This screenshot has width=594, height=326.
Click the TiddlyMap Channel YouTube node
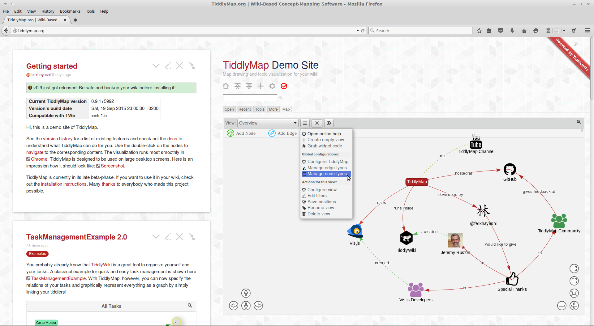(x=476, y=142)
